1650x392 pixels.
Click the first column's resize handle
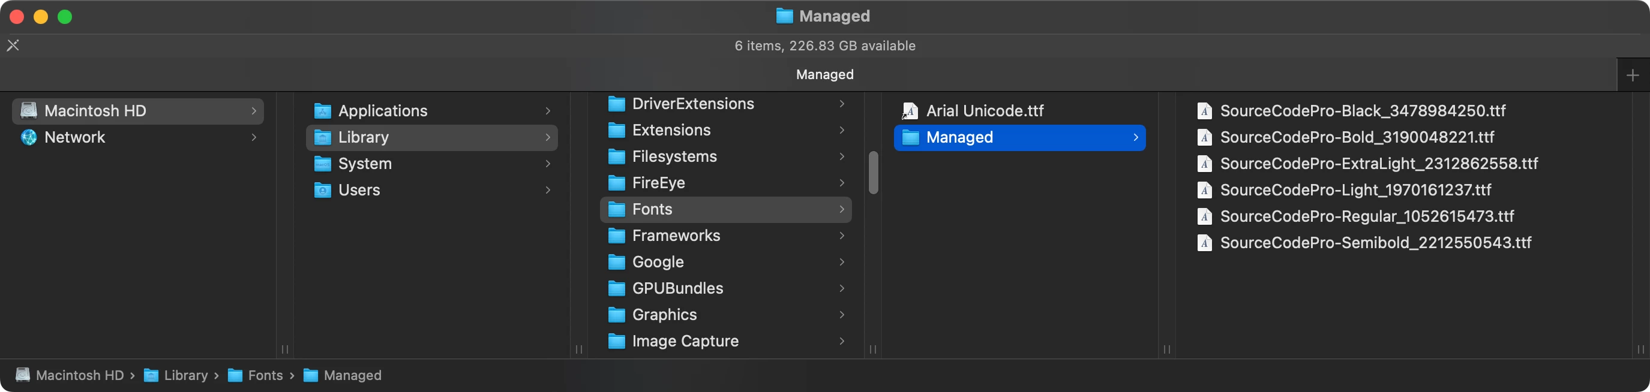(x=285, y=349)
